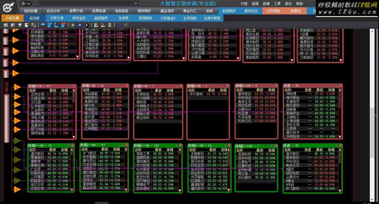Click the 自选股 sub-tab

35,18
